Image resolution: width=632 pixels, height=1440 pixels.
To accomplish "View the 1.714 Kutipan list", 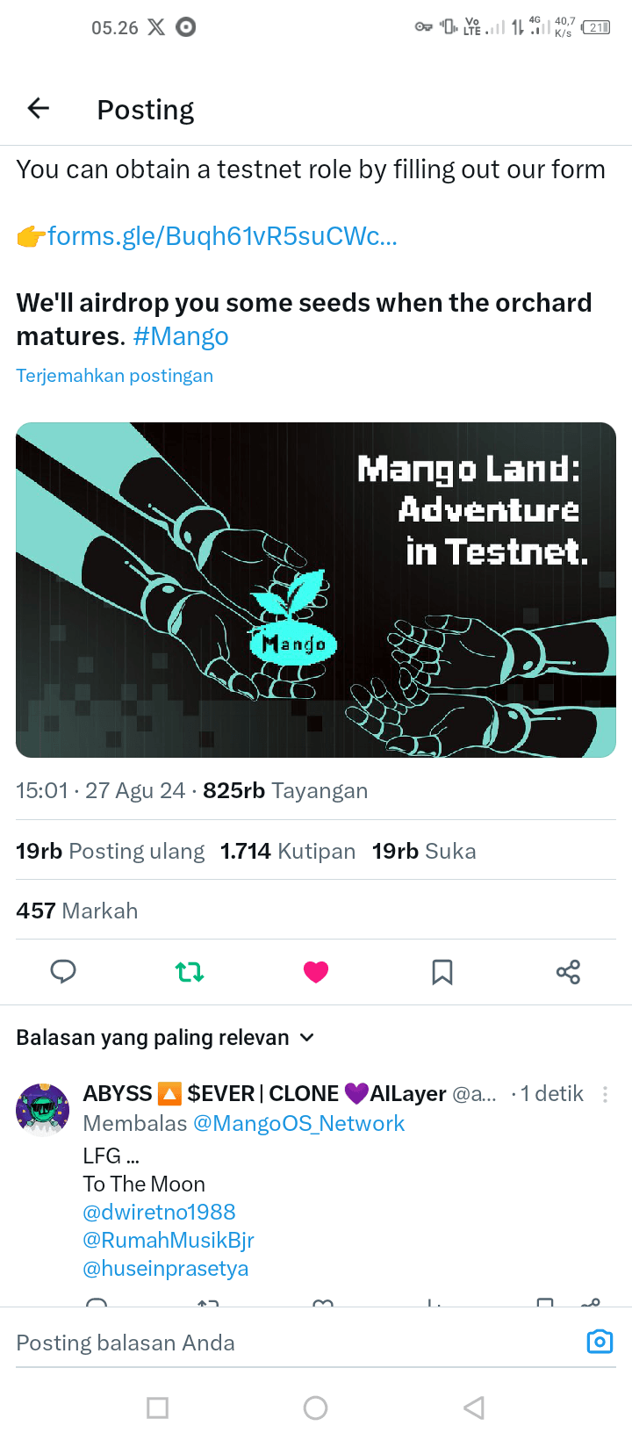I will pos(288,852).
